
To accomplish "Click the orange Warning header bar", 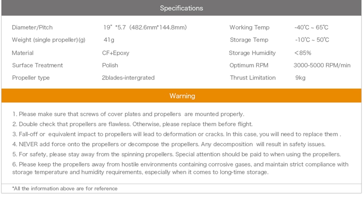I will click(182, 96).
